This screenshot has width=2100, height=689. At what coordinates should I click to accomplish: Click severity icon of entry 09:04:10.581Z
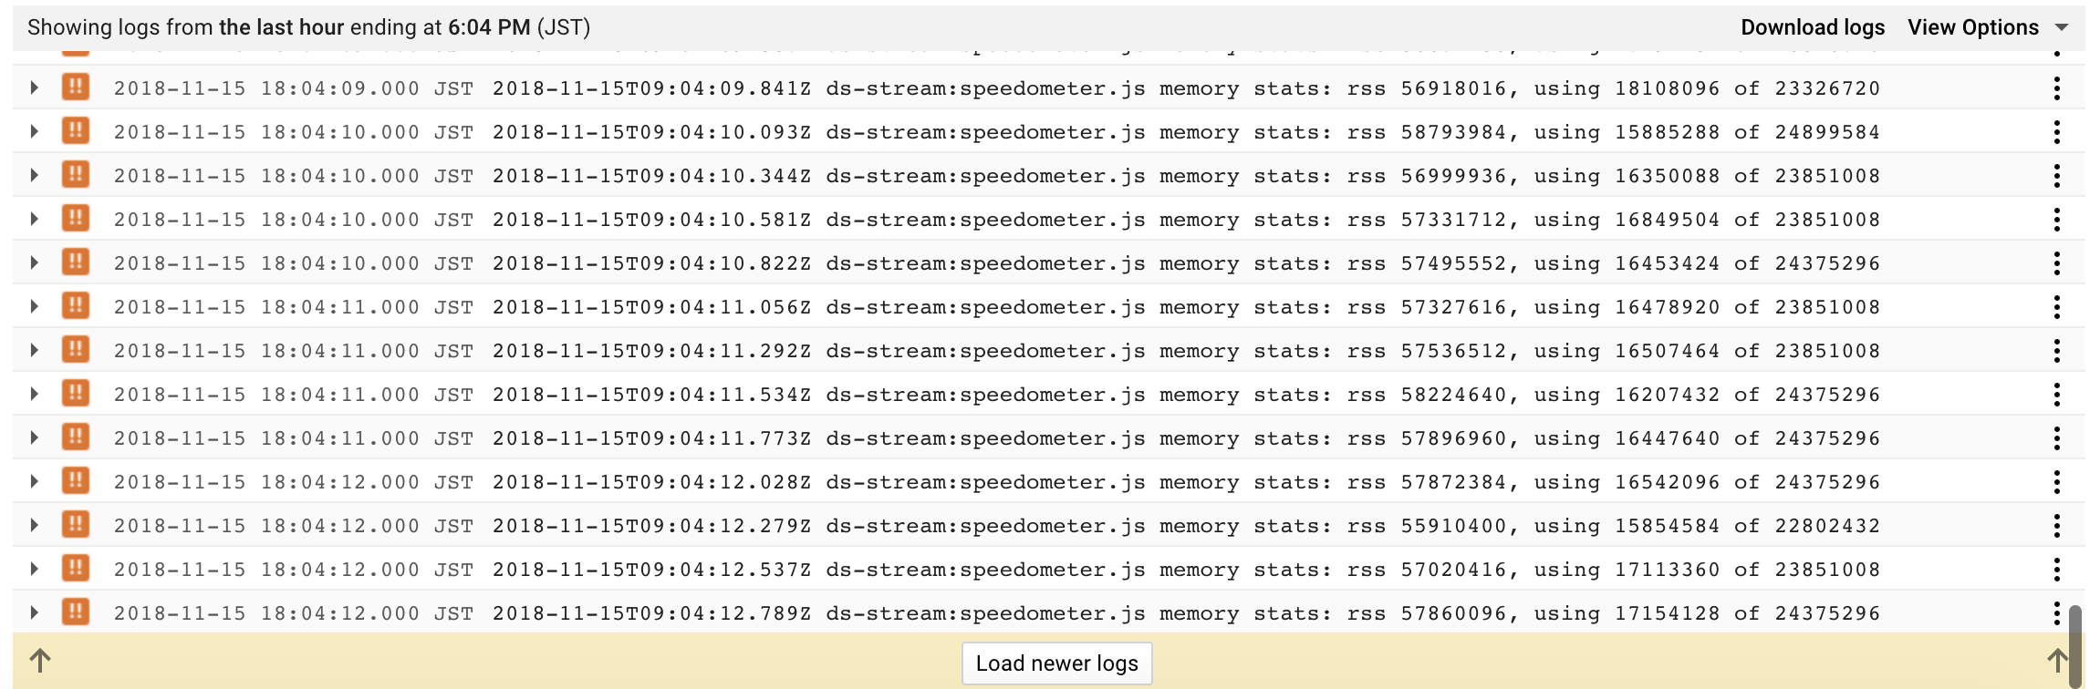point(76,218)
